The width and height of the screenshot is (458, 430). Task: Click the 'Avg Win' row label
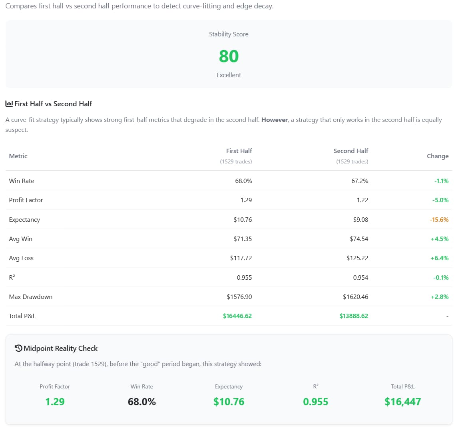coord(21,239)
